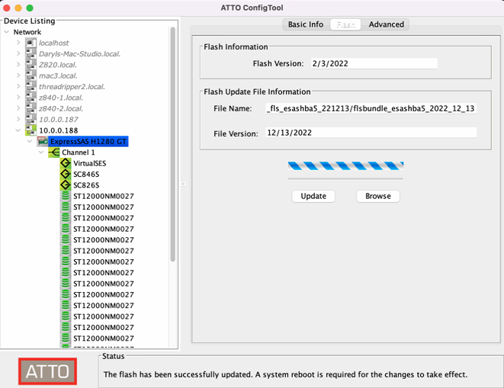Click the z840-1.local host icon

click(x=30, y=98)
